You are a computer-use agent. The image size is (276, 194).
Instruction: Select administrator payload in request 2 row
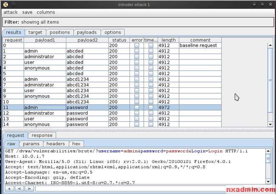[45, 57]
